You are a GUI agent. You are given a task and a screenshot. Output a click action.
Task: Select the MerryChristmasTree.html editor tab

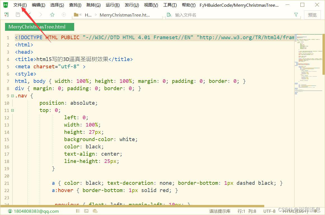coord(39,27)
